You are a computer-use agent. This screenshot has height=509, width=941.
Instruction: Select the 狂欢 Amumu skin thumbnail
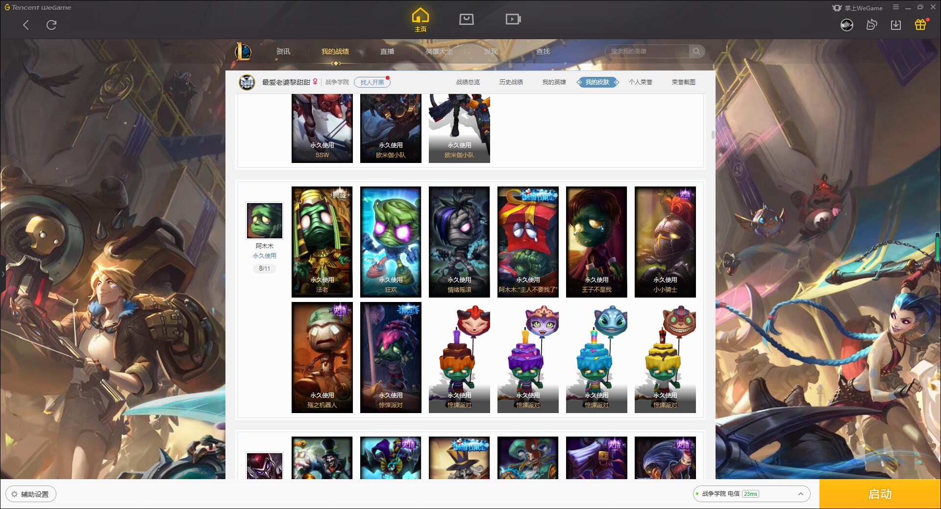tap(391, 242)
